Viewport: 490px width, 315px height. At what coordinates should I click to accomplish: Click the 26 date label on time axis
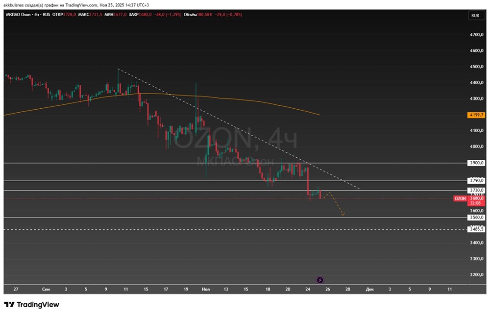[x=327, y=290]
